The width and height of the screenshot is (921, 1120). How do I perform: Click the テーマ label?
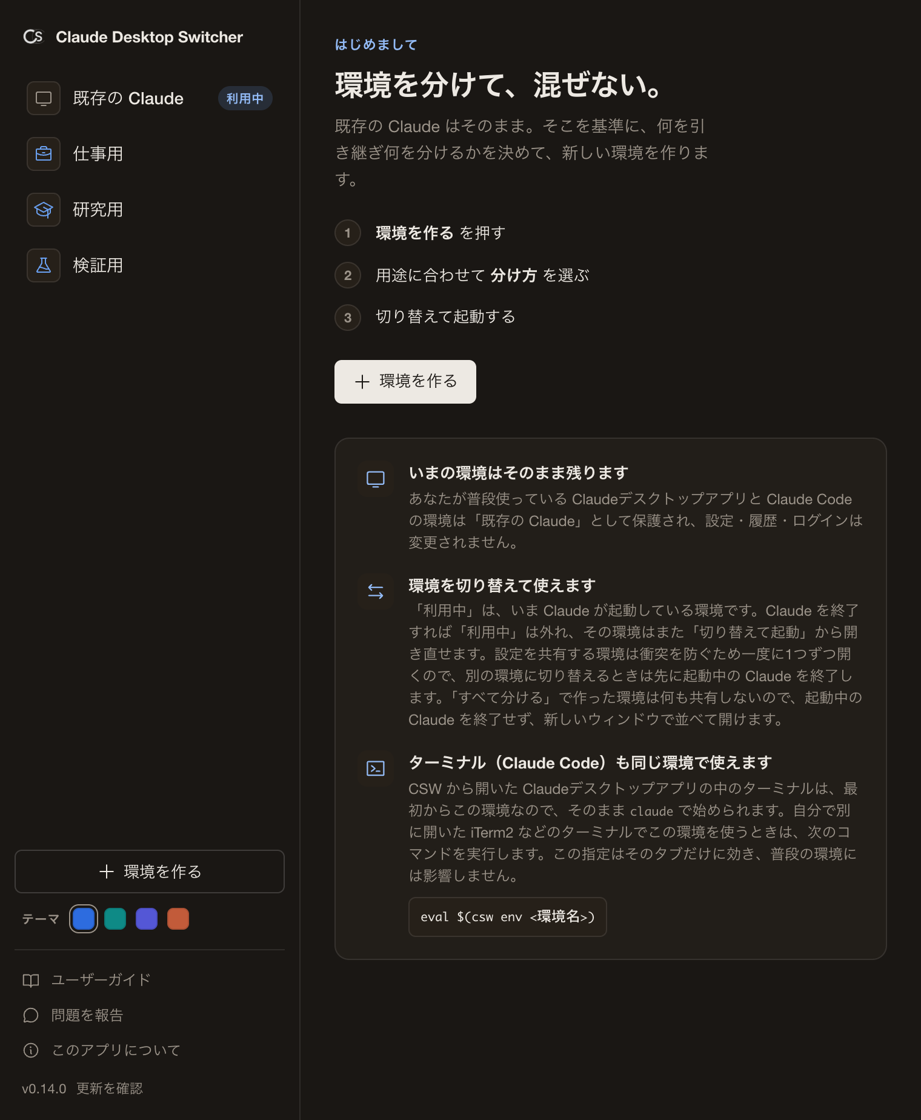(x=41, y=919)
